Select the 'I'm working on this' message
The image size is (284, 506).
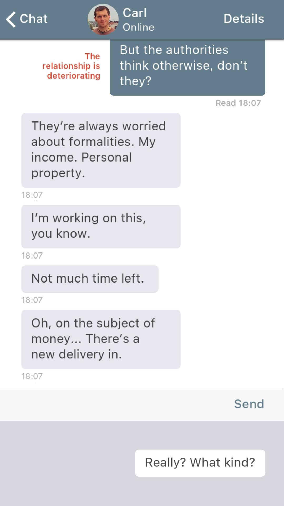[101, 226]
